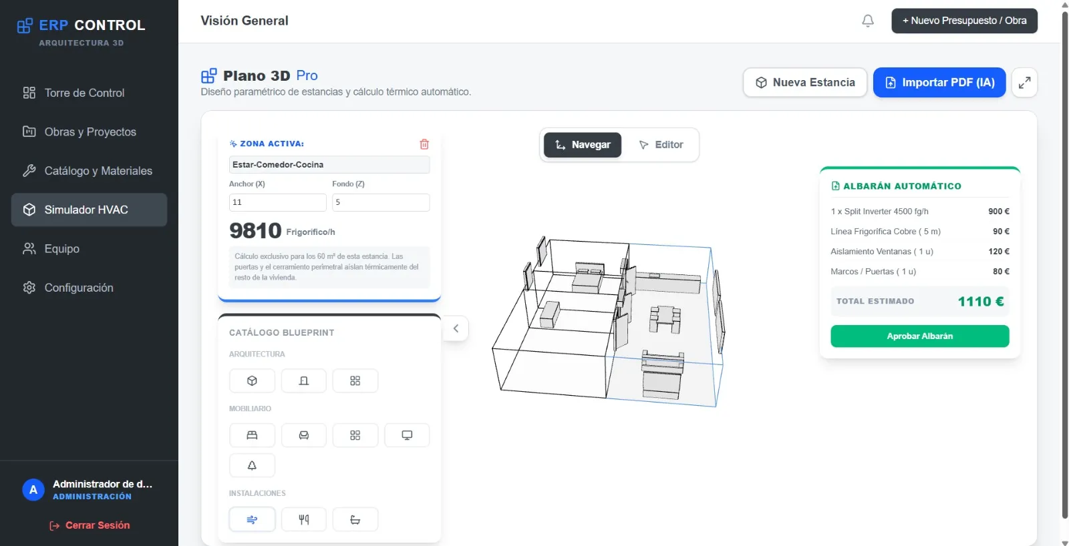Image resolution: width=1069 pixels, height=546 pixels.
Task: Edit the Ancho (X) value field
Action: click(x=277, y=202)
